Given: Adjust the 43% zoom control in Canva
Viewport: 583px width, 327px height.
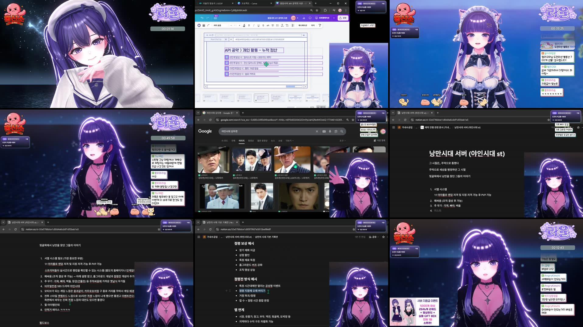Looking at the screenshot, I should coord(311,106).
